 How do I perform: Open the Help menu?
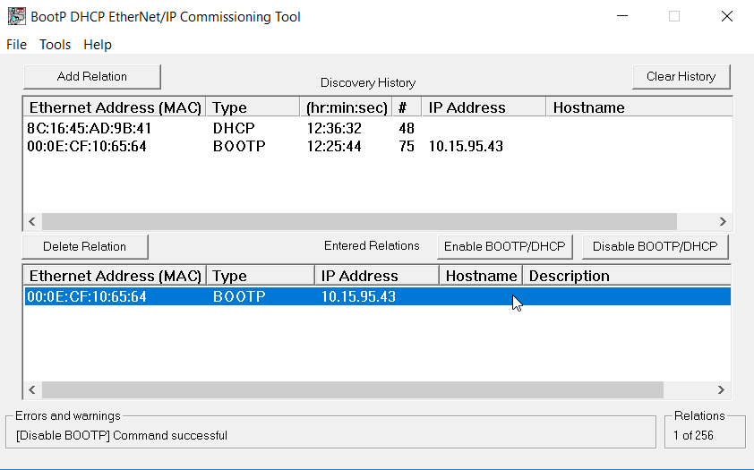(x=97, y=45)
